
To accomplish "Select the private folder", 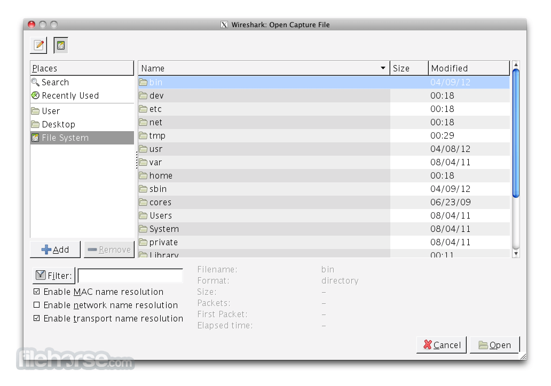I will click(x=324, y=242).
